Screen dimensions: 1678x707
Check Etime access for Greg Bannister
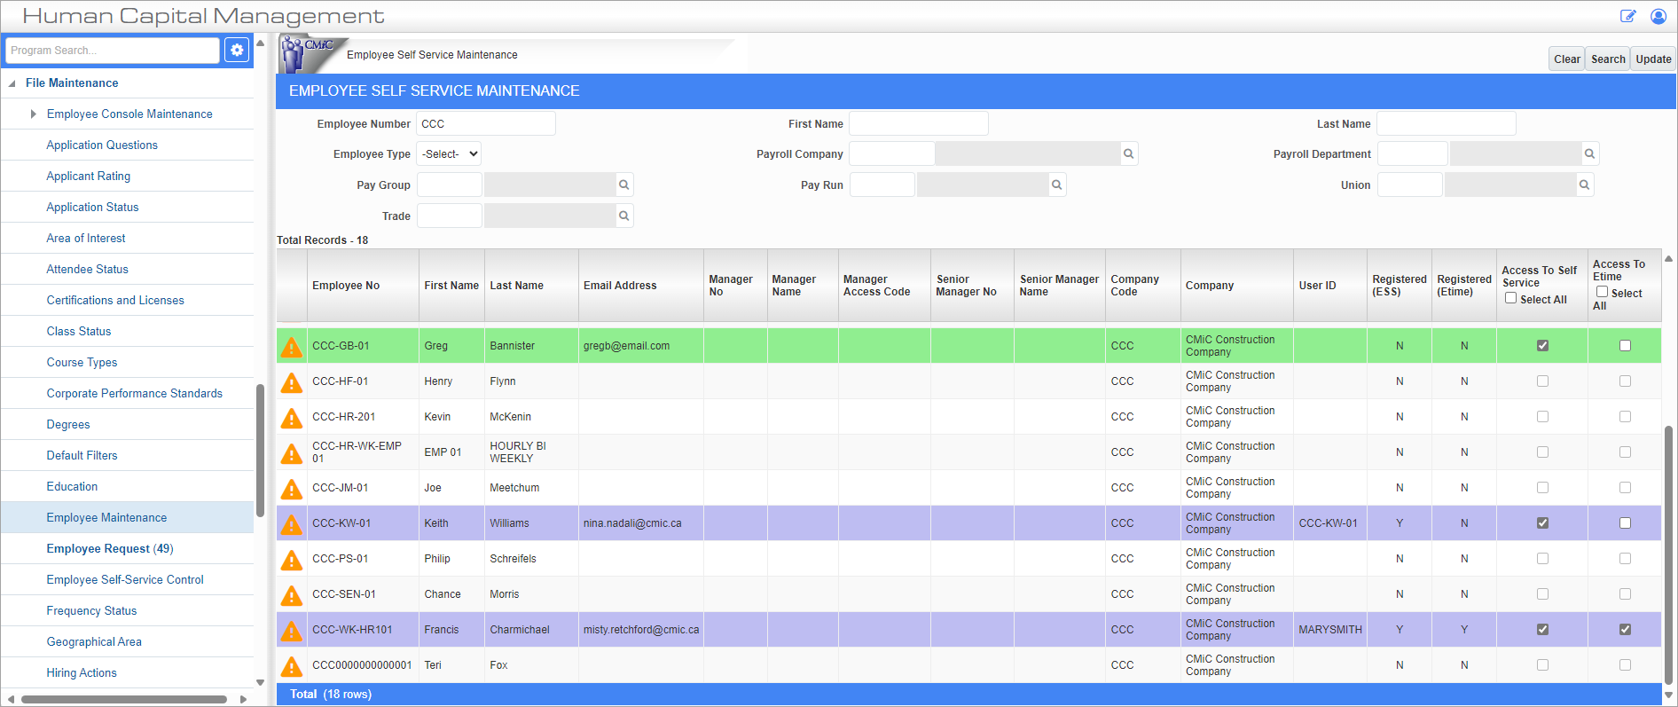coord(1625,346)
